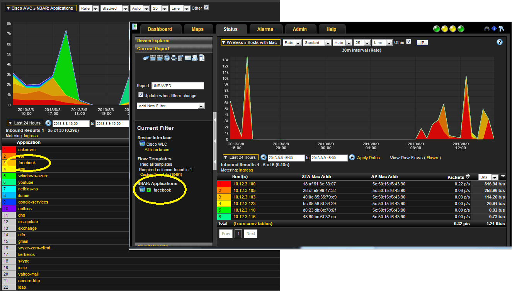The width and height of the screenshot is (512, 291).
Task: Click the PDF document icon
Action: click(202, 58)
